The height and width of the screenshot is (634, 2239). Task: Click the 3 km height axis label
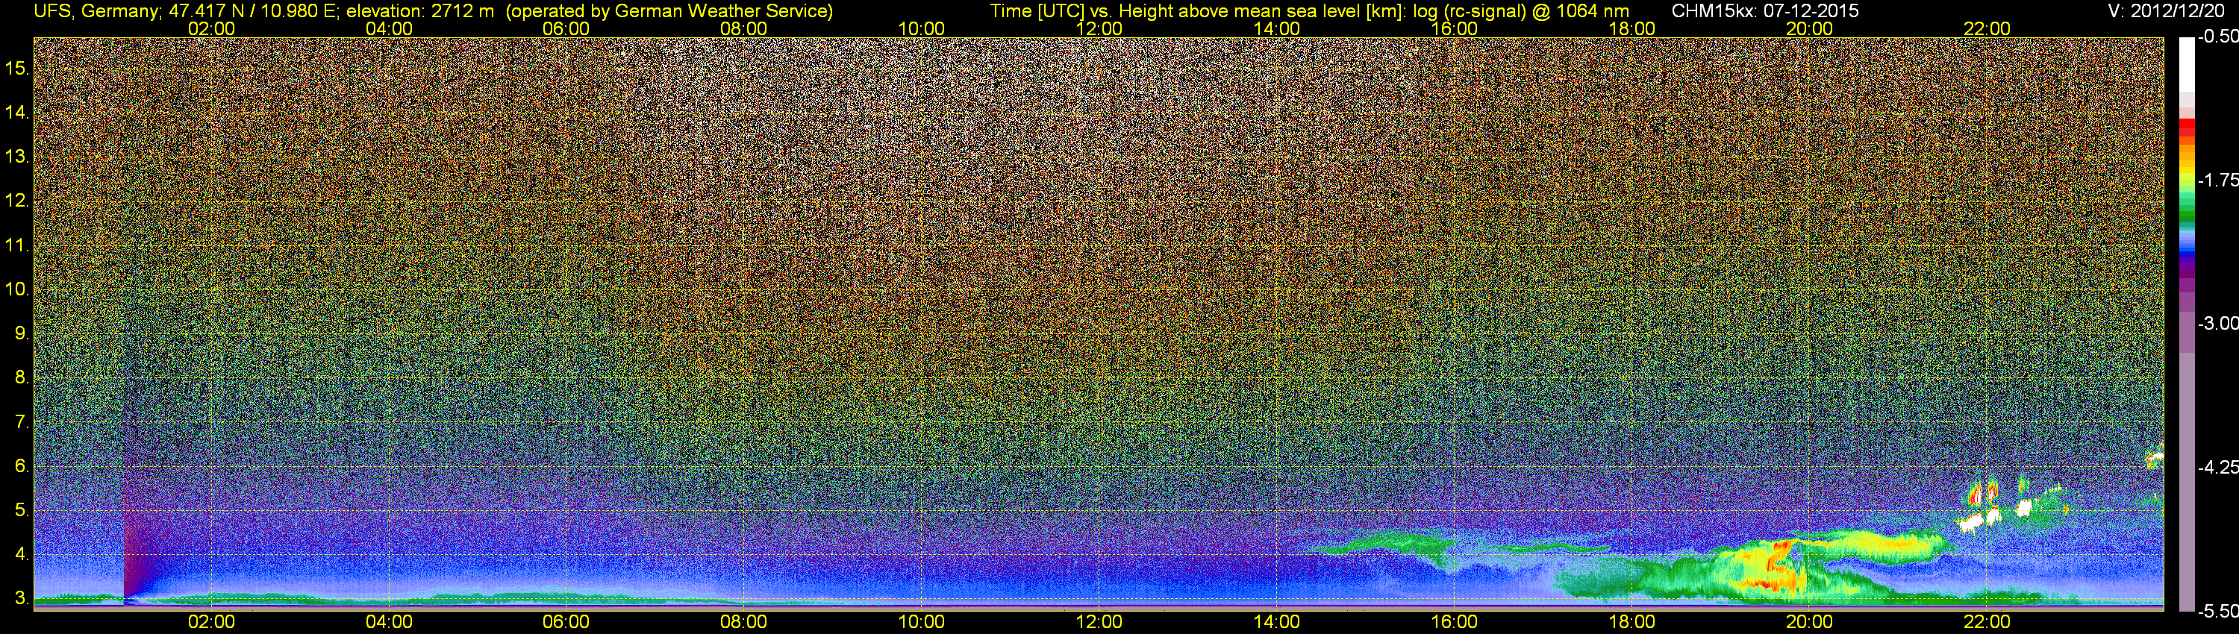(x=22, y=598)
